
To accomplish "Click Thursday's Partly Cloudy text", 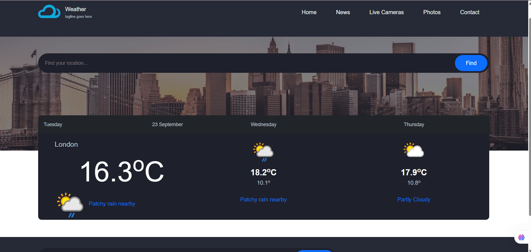I will coord(413,199).
